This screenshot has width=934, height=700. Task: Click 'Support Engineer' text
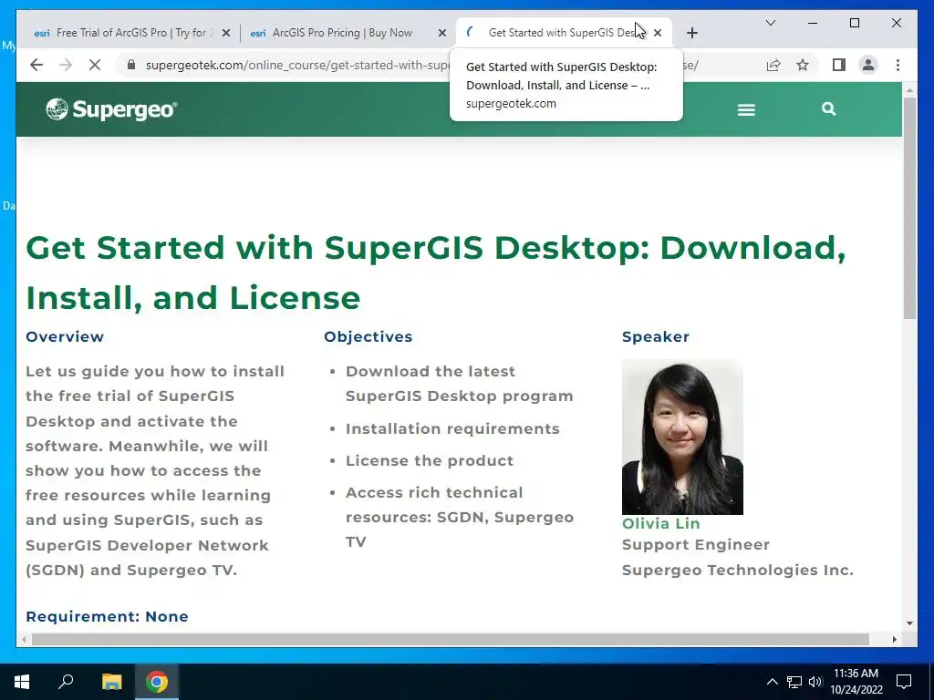[x=696, y=545]
